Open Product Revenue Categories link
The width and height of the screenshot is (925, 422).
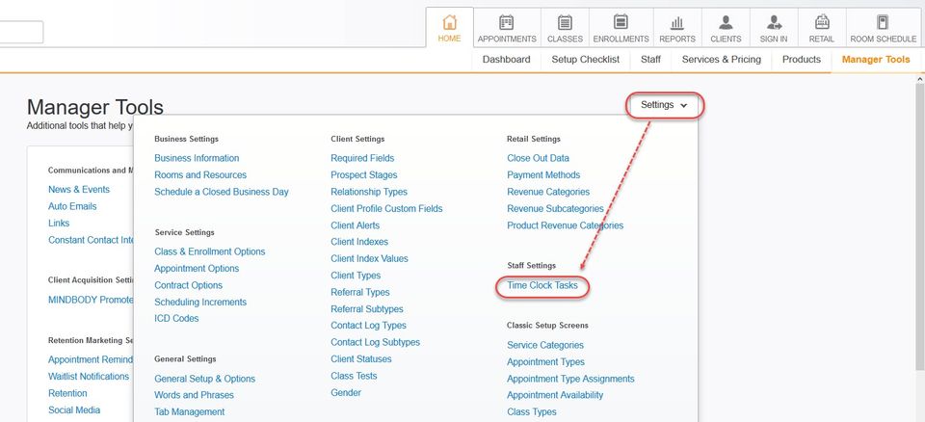(566, 225)
